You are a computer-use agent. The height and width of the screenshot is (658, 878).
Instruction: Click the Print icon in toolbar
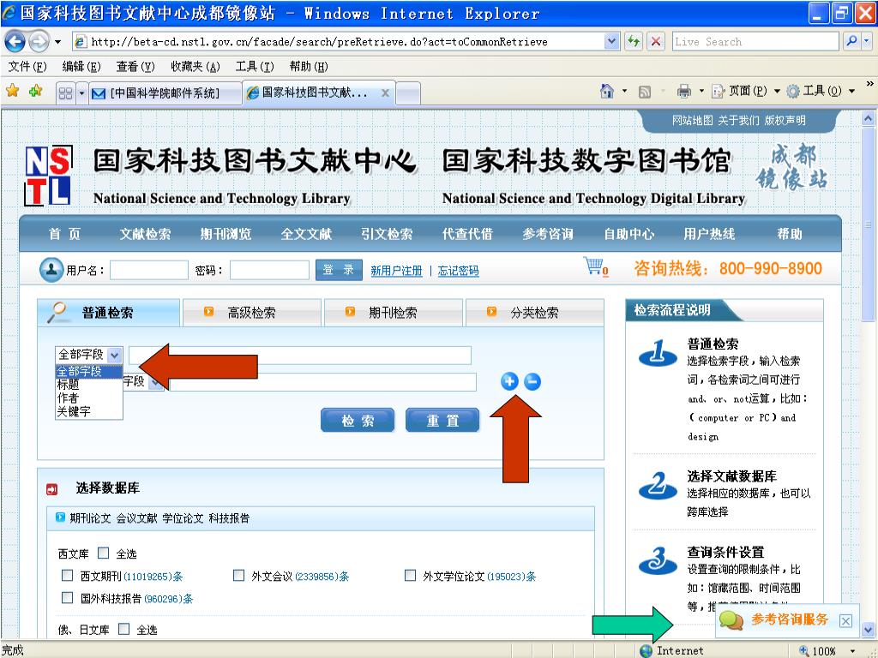pyautogui.click(x=683, y=91)
